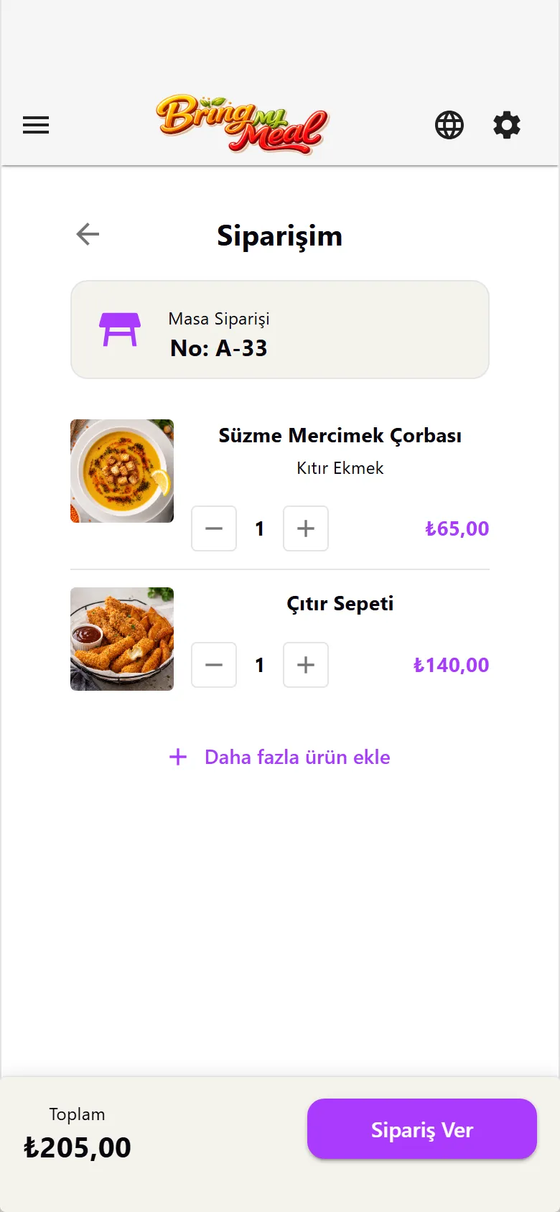Select the Masa Siparişi No: A-33 card
The width and height of the screenshot is (560, 1212).
coord(280,330)
